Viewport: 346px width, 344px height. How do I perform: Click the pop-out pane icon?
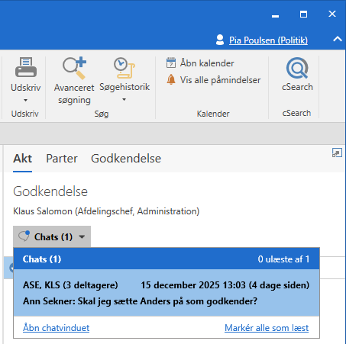click(x=337, y=153)
